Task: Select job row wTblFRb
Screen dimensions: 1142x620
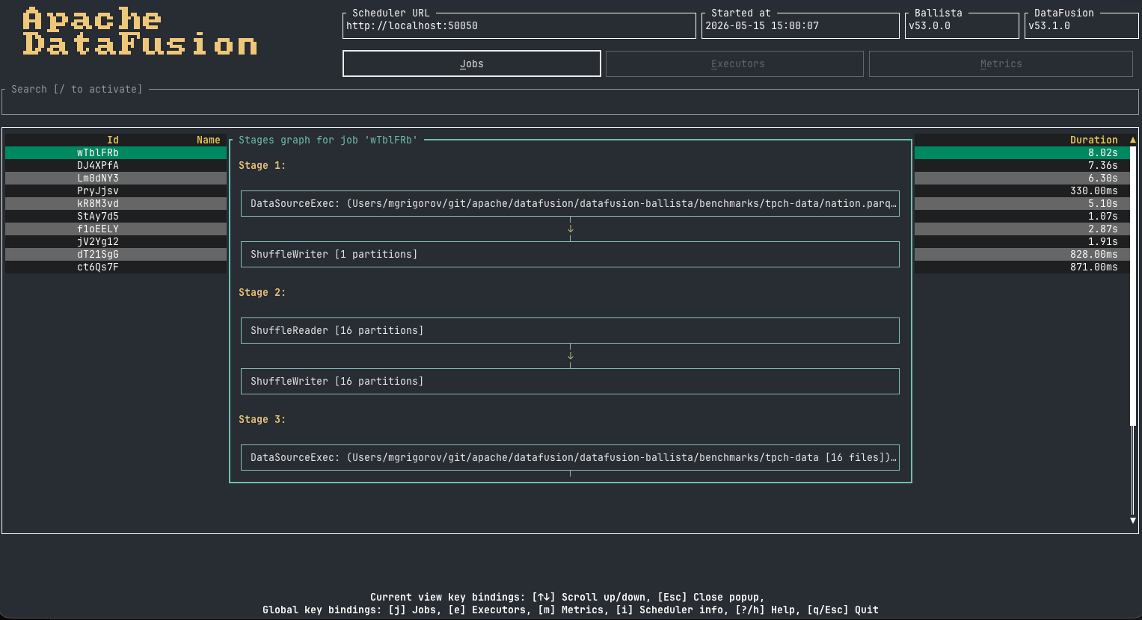Action: click(x=116, y=152)
